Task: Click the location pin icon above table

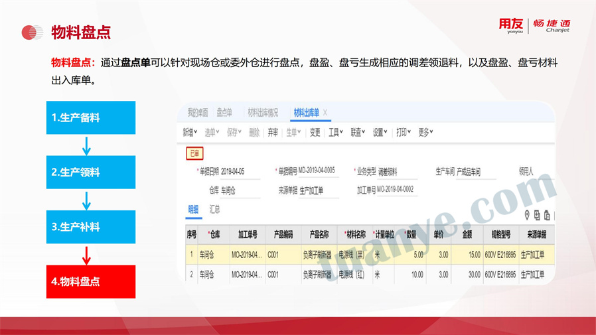Action: pyautogui.click(x=527, y=216)
